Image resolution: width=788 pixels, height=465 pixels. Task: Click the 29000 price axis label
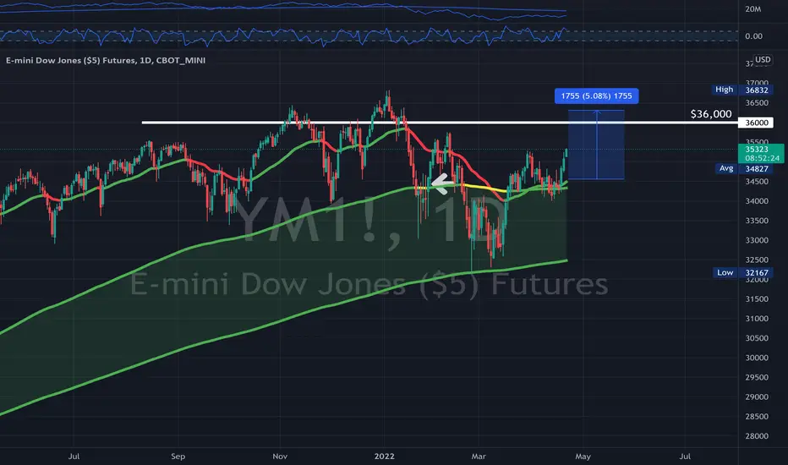click(x=757, y=397)
